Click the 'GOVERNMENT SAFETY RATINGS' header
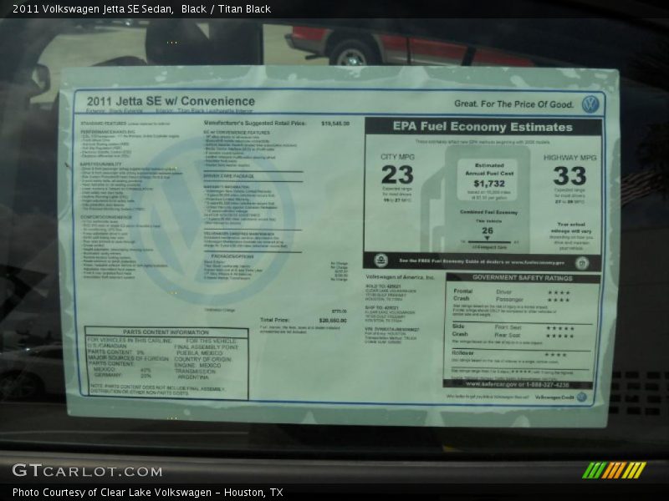 click(522, 278)
